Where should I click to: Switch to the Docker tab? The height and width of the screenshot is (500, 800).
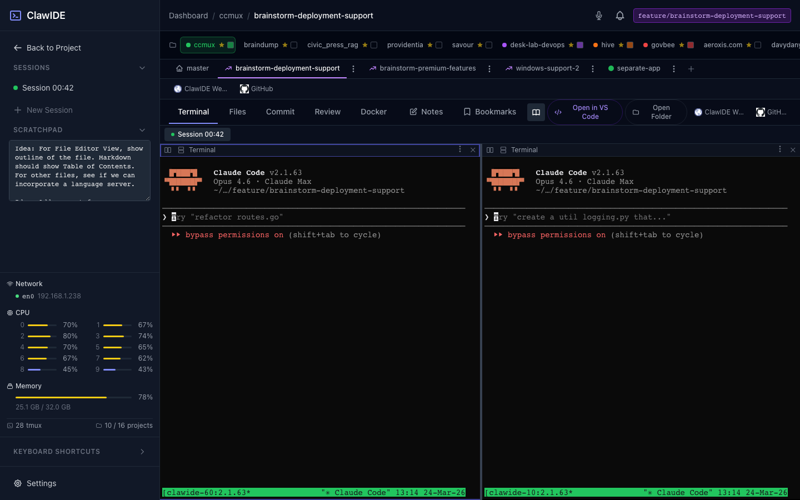[x=373, y=112]
